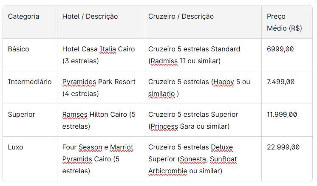Click the Radmiss II cruise description cell

point(194,55)
